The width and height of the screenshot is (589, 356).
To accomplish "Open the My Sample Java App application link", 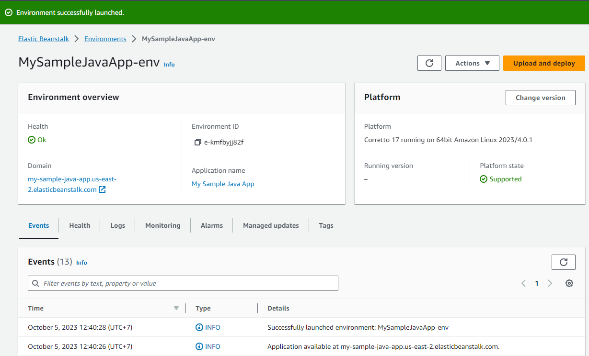I will tap(223, 184).
